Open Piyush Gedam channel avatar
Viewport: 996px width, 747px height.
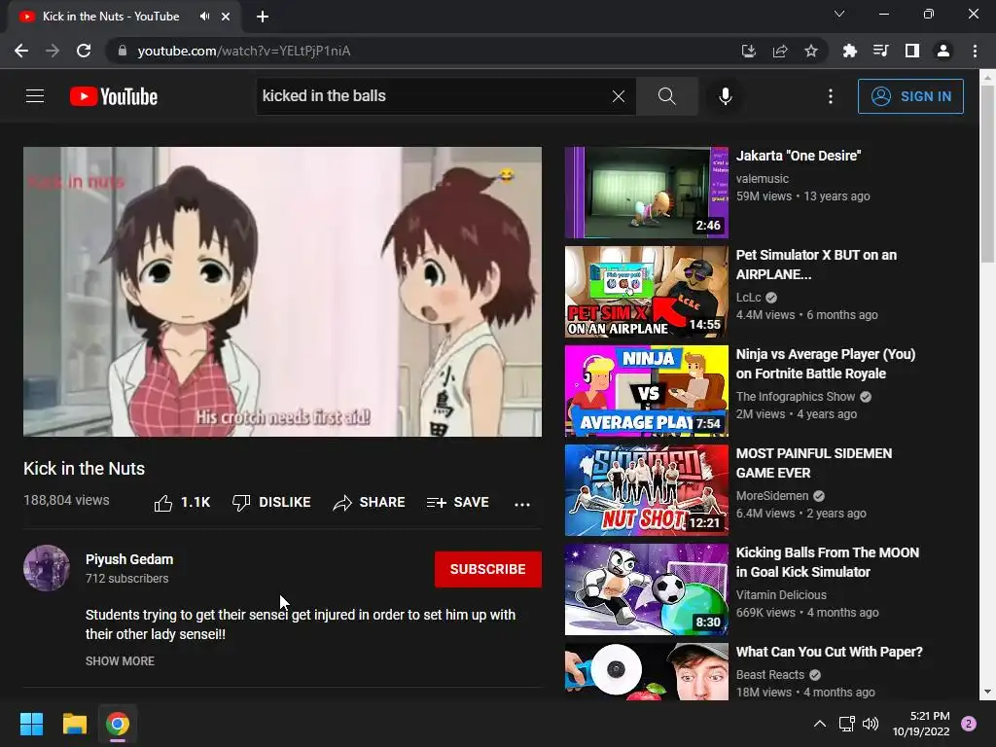[x=47, y=568]
